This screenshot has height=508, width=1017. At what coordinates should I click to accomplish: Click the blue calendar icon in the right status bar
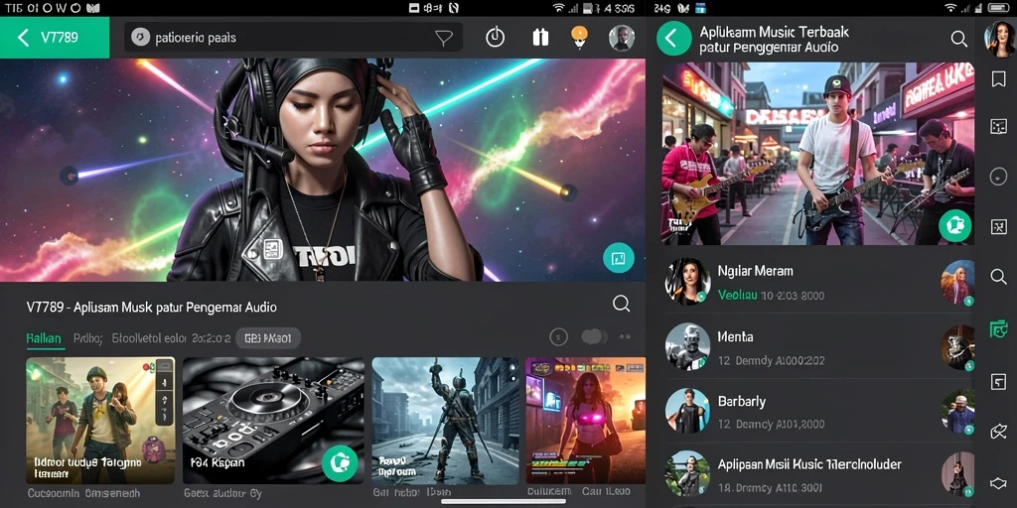pos(700,8)
